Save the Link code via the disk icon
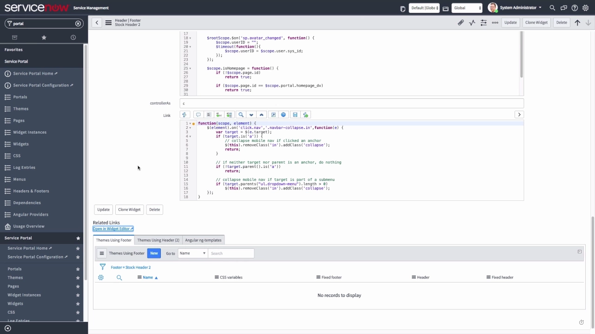The image size is (595, 334). (295, 115)
